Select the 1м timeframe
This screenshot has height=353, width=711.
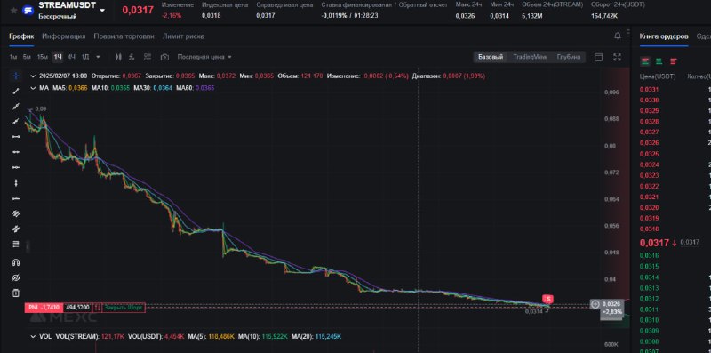coord(13,57)
